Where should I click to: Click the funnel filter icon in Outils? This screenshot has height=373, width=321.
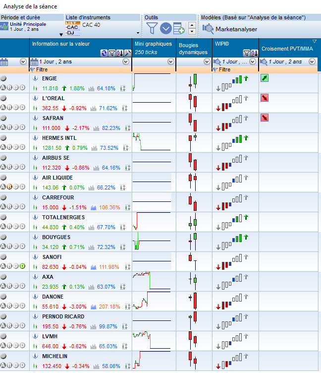(152, 29)
